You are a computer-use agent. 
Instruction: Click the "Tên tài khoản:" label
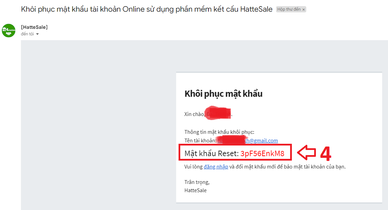201,140
